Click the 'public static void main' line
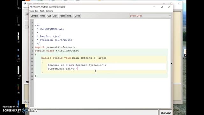The width and height of the screenshot is (204, 115). 74,58
